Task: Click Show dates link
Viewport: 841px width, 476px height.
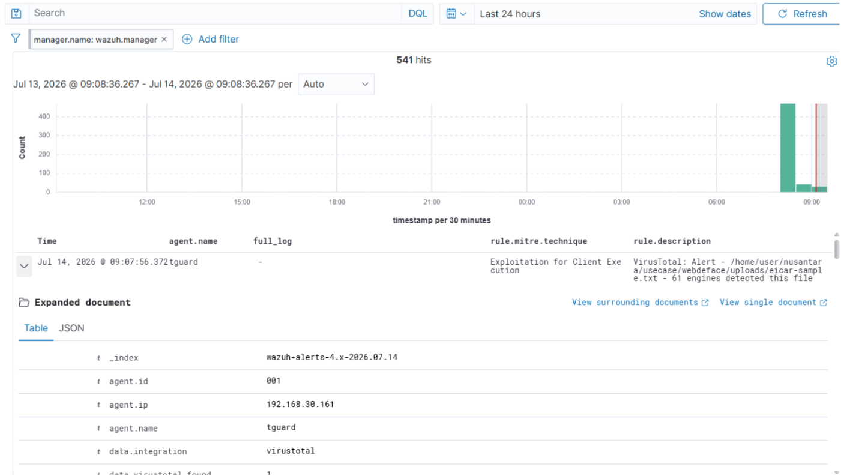Action: [x=725, y=14]
